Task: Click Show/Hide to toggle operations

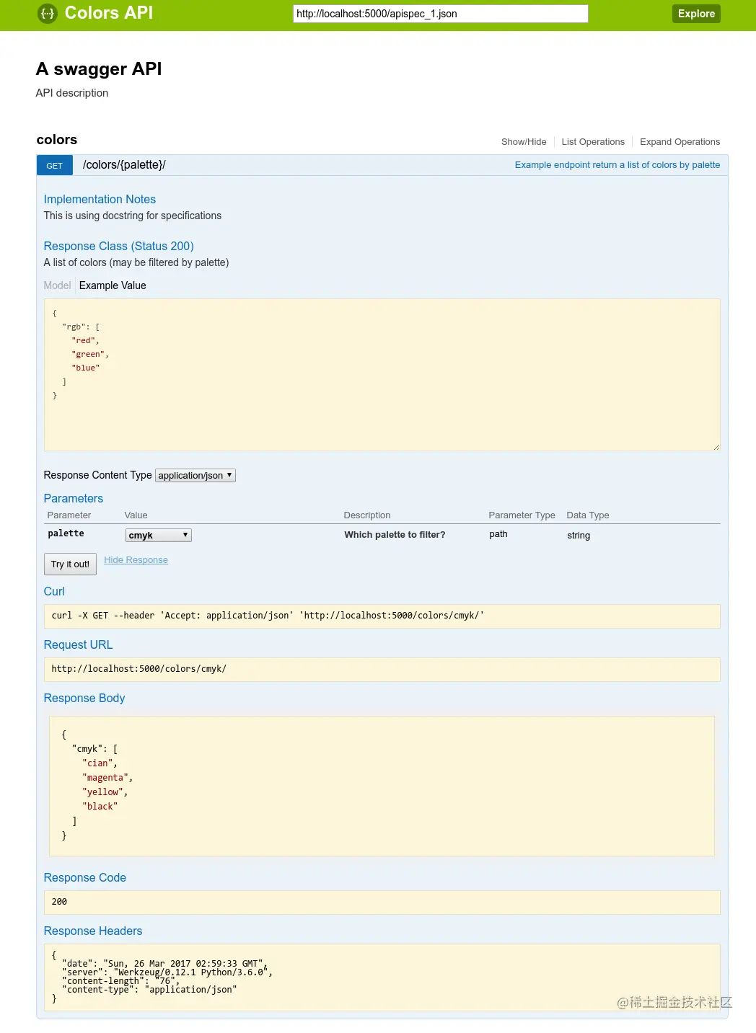Action: [524, 141]
